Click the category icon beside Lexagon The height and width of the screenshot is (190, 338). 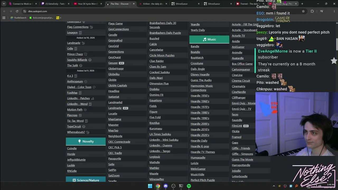tap(80, 33)
